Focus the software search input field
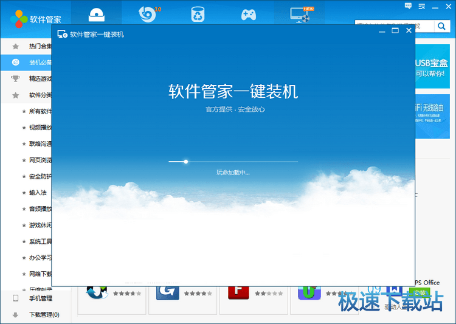The height and width of the screenshot is (324, 456). 395,26
